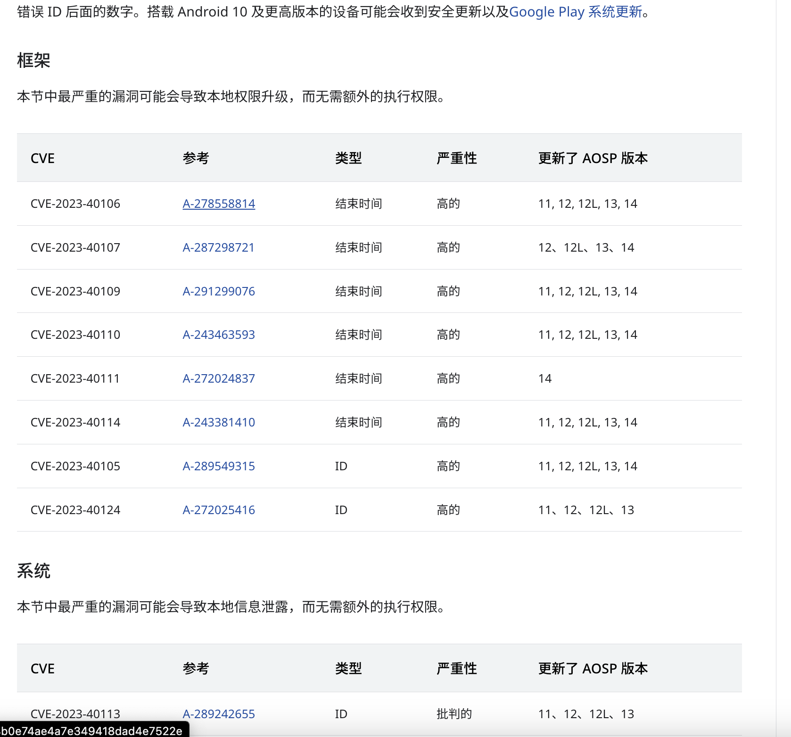Viewport: 791px width, 737px height.
Task: Open the Google Play 系统更新 link
Action: coord(575,12)
